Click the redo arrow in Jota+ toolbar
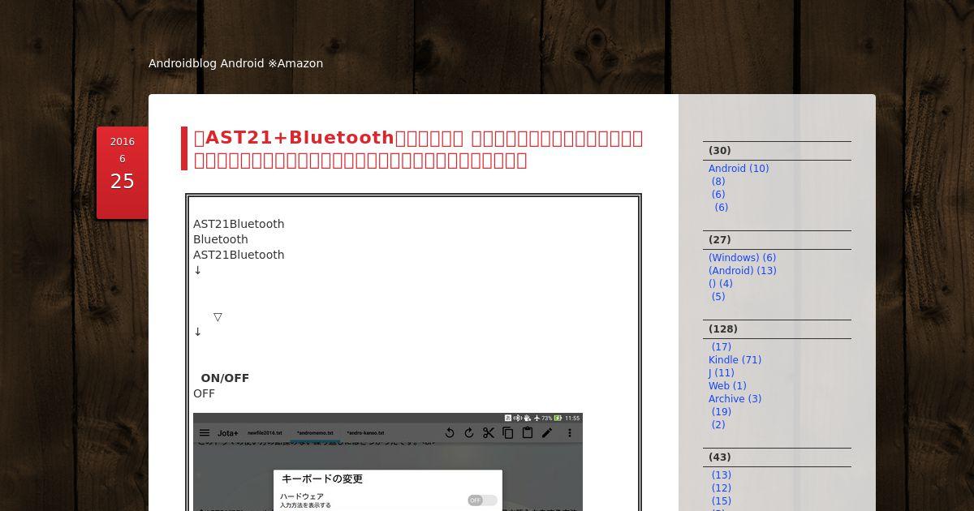 [468, 433]
